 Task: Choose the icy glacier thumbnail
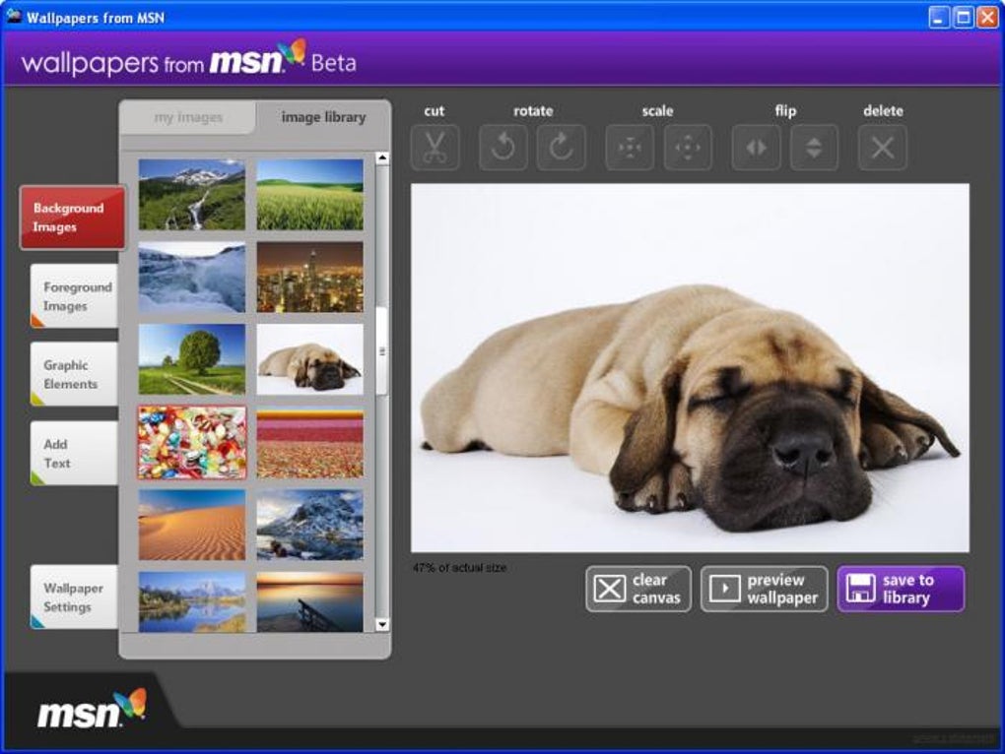(x=192, y=278)
